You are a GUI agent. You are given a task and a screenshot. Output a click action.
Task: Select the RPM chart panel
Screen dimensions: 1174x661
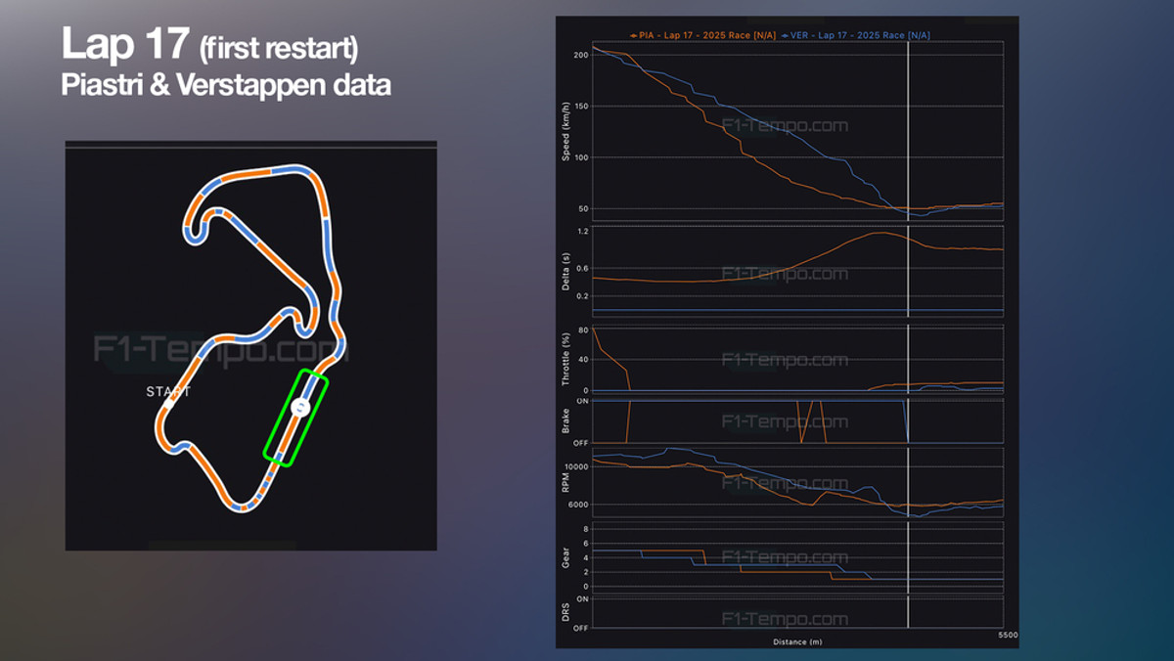tap(797, 484)
